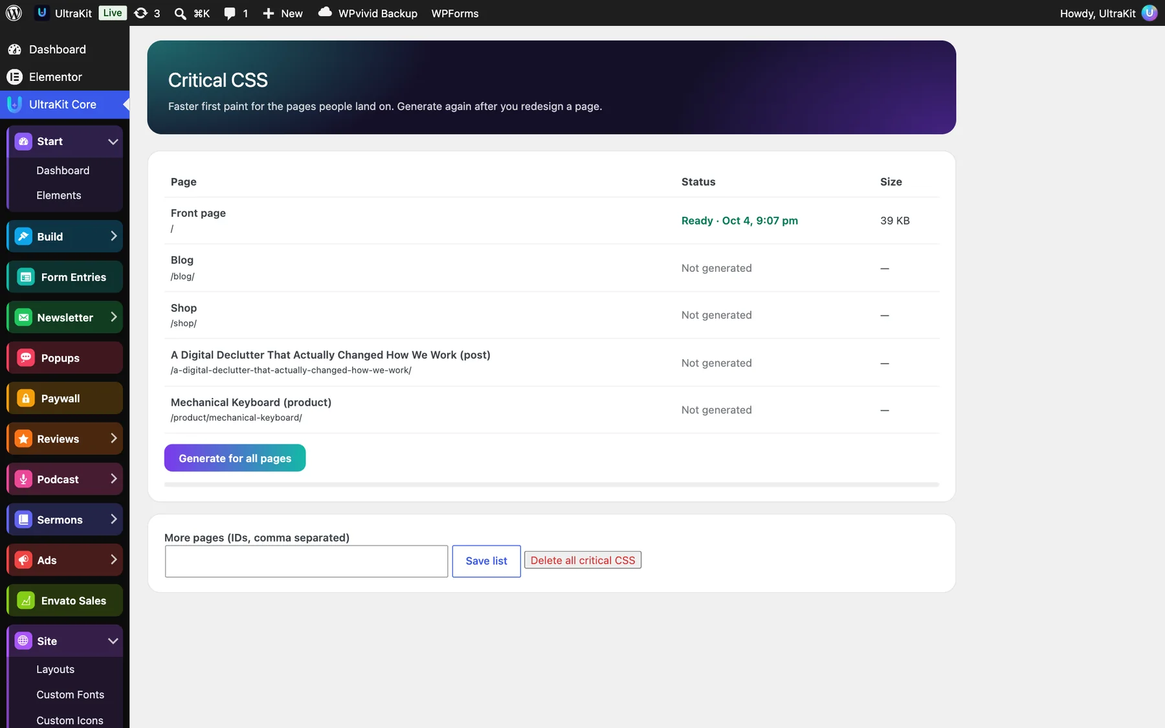Viewport: 1165px width, 728px height.
Task: Click the Ads megaphone icon
Action: point(23,560)
